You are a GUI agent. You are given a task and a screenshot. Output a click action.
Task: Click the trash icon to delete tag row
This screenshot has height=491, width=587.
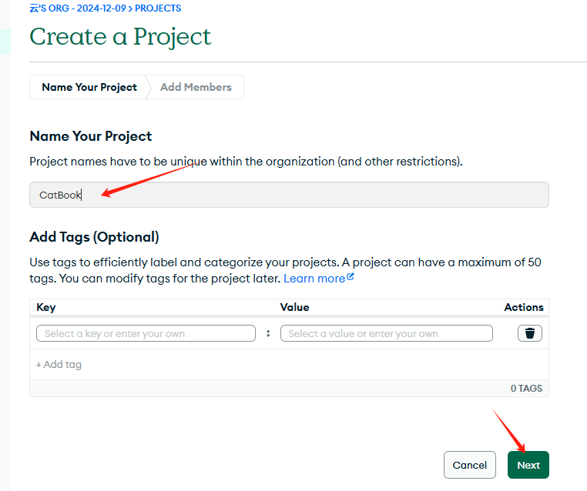pos(530,333)
